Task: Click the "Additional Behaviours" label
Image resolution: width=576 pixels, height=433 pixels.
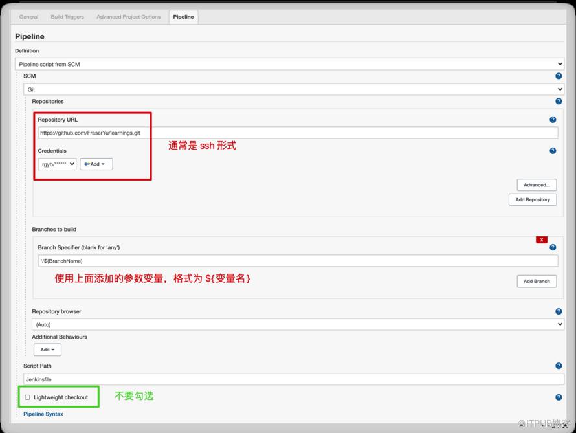Action: coord(60,337)
